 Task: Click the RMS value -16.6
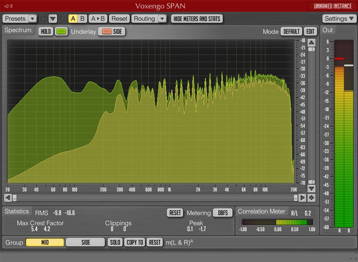pos(70,213)
